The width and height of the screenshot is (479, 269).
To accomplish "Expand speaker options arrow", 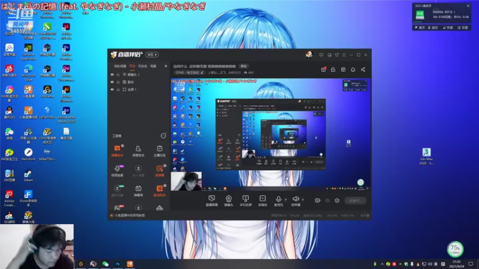I will click(x=303, y=200).
